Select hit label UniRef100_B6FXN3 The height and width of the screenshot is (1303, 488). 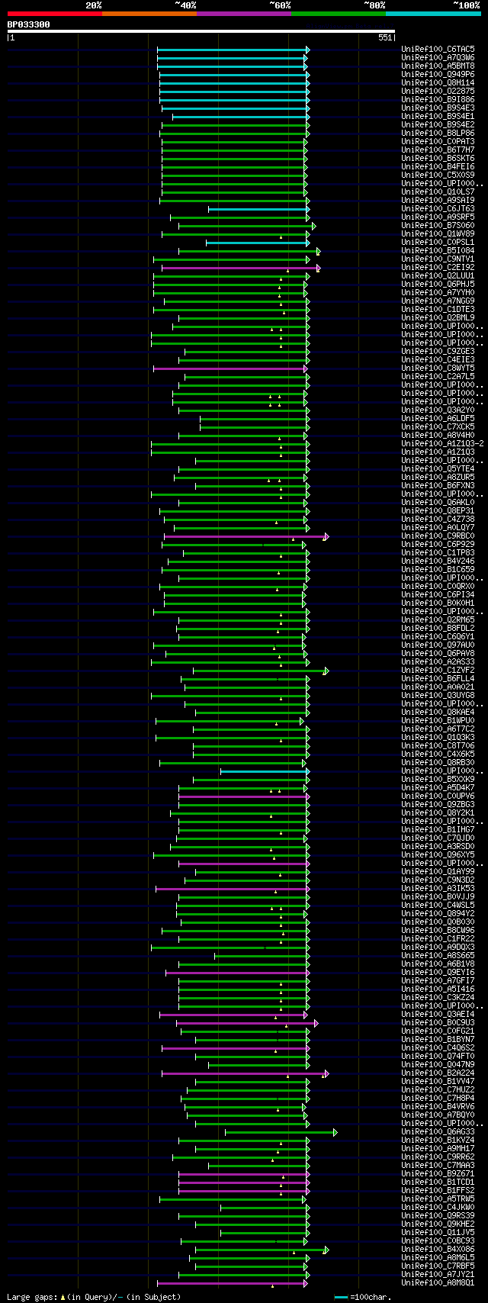point(438,486)
